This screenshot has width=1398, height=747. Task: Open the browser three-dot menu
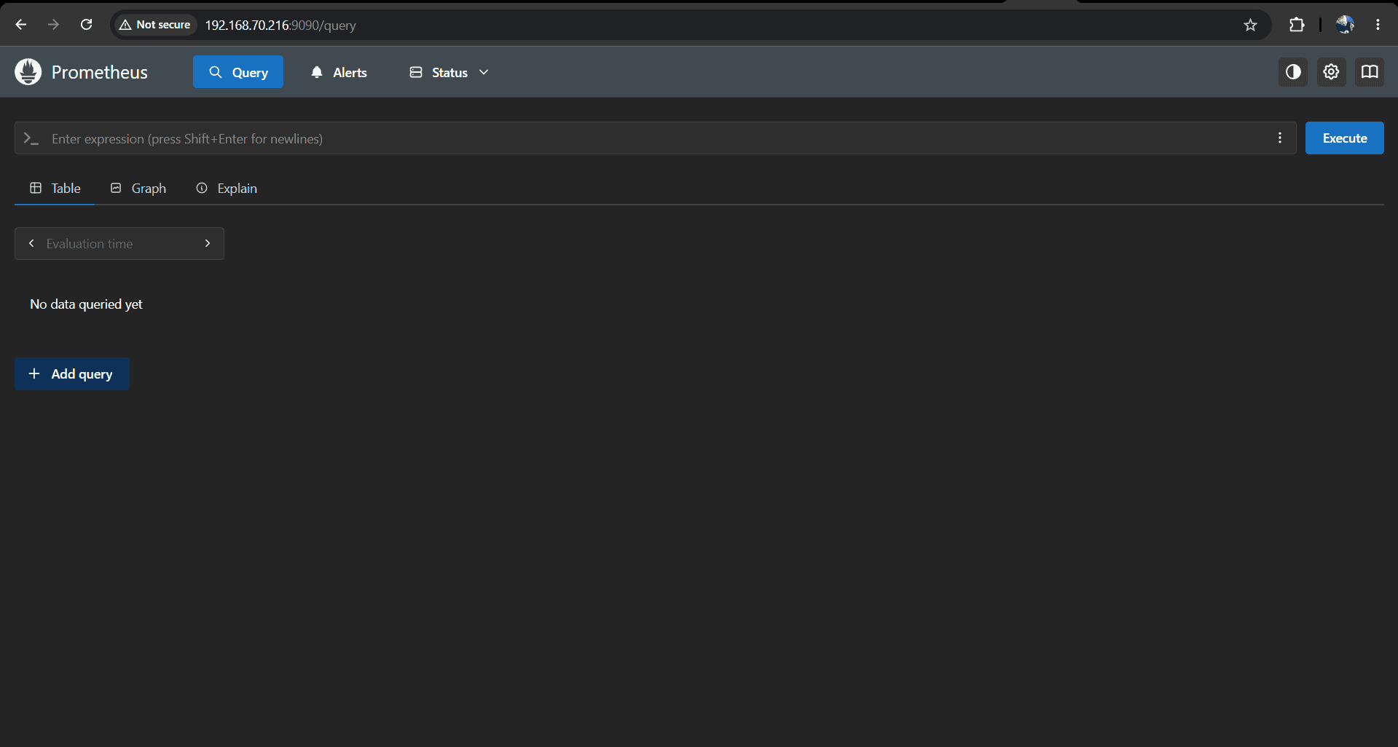pyautogui.click(x=1378, y=25)
